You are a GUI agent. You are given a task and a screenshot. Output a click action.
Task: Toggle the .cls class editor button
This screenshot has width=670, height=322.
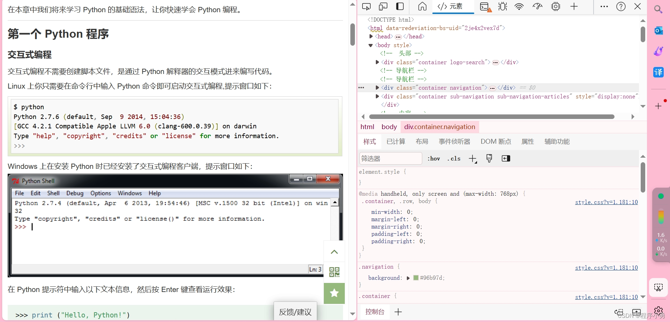point(454,159)
